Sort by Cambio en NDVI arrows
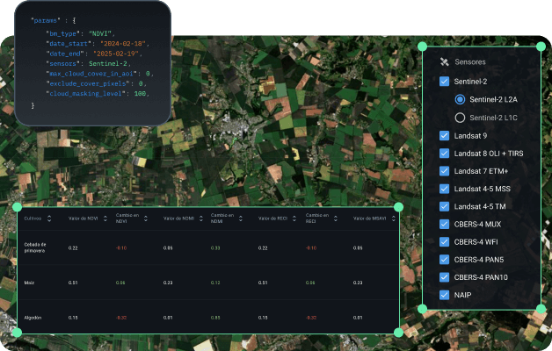 click(x=145, y=218)
